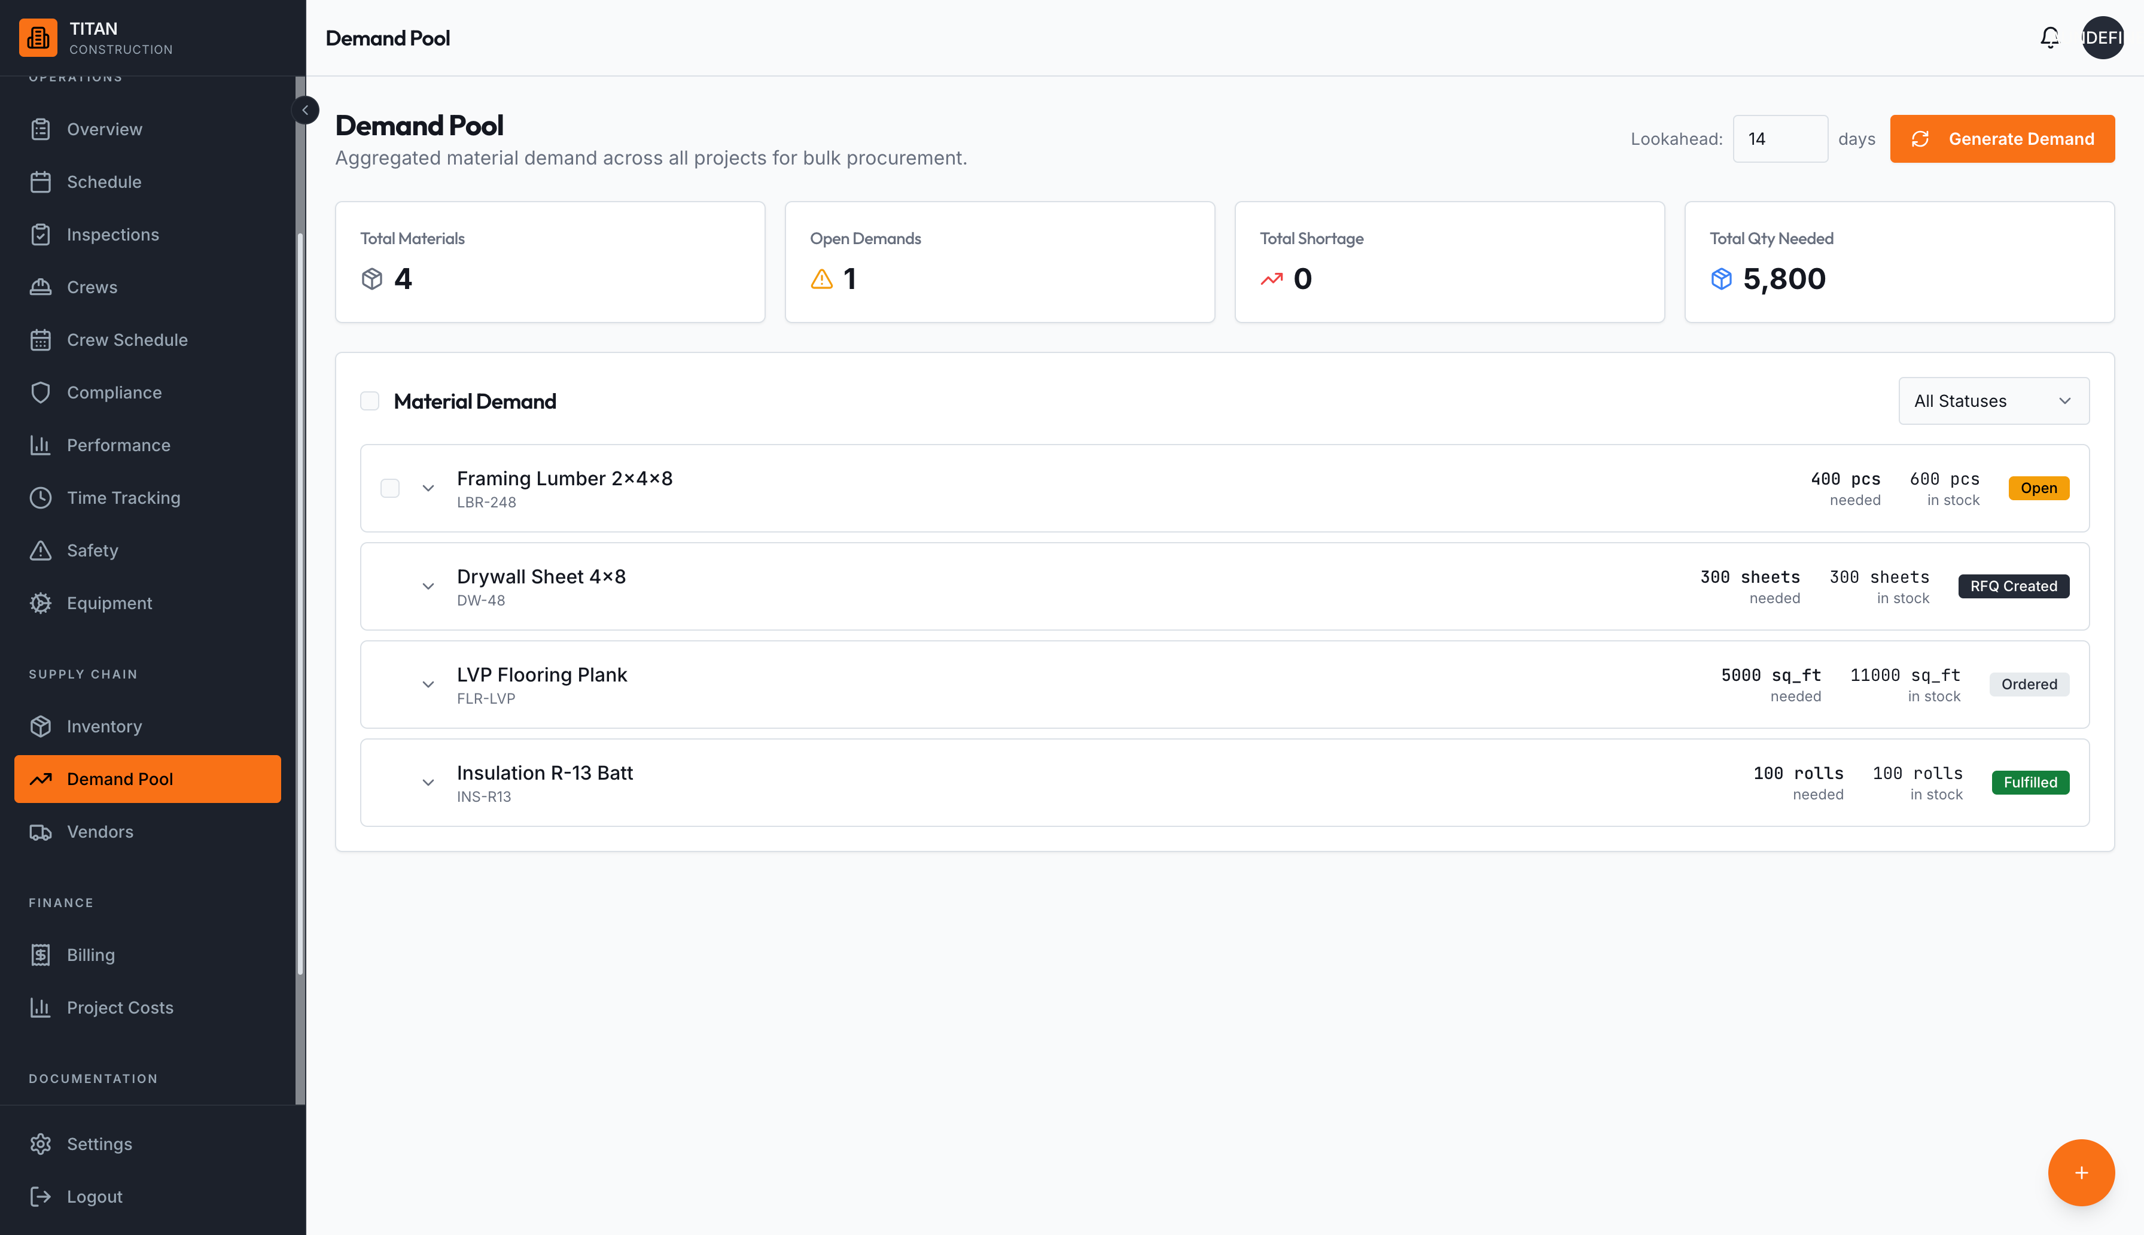Expand the Insulation R-13 Batt row
The width and height of the screenshot is (2144, 1235).
tap(428, 783)
